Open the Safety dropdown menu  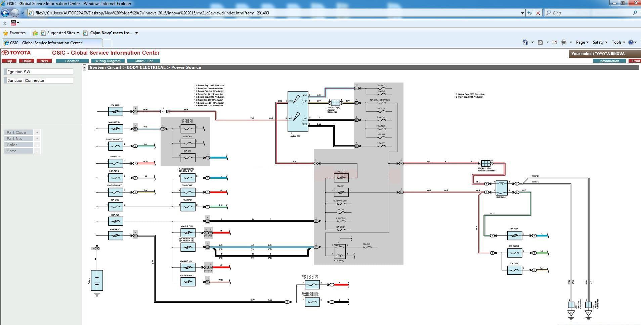tap(600, 42)
